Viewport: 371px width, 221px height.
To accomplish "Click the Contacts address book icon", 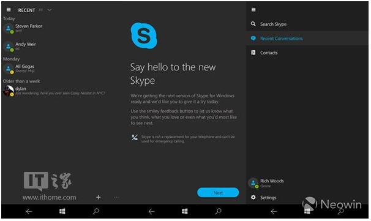I will [x=253, y=53].
